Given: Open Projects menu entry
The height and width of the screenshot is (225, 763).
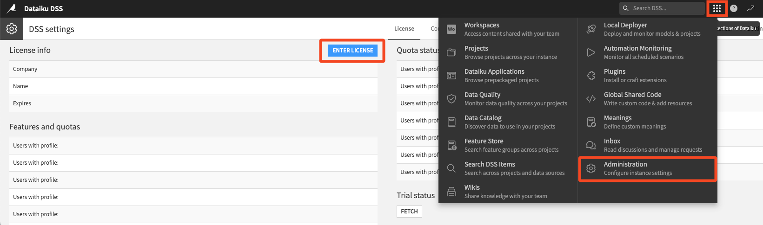Looking at the screenshot, I should [508, 52].
